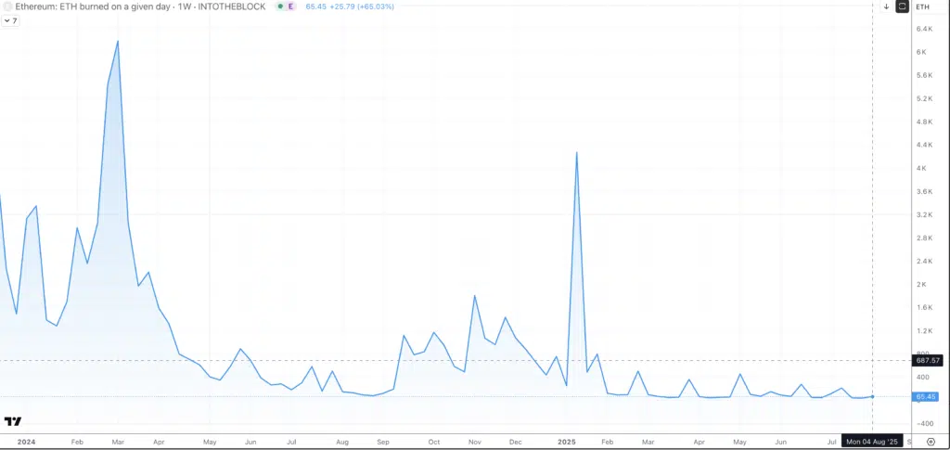Viewport: 950px width, 450px height.
Task: Click the purple E badge beside chart title
Action: [x=291, y=6]
